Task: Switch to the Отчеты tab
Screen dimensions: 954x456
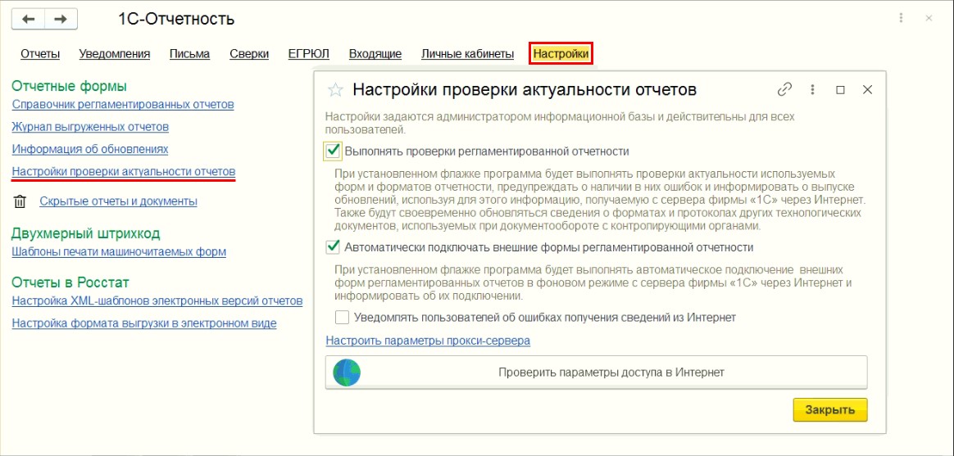Action: pyautogui.click(x=40, y=53)
